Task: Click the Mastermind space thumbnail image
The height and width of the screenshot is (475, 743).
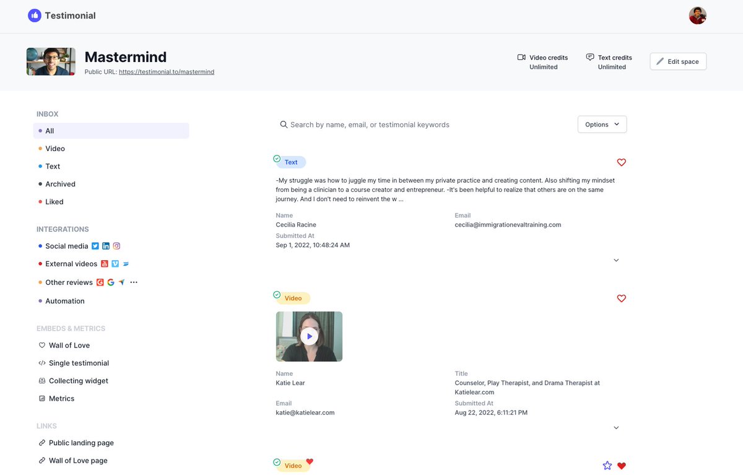Action: pos(51,62)
